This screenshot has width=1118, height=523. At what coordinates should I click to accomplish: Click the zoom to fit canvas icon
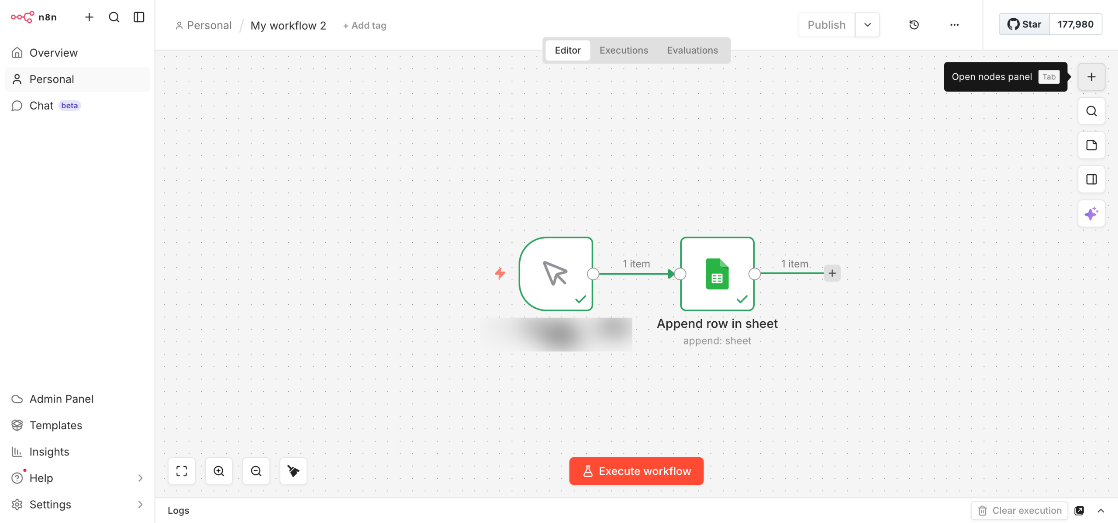[182, 471]
